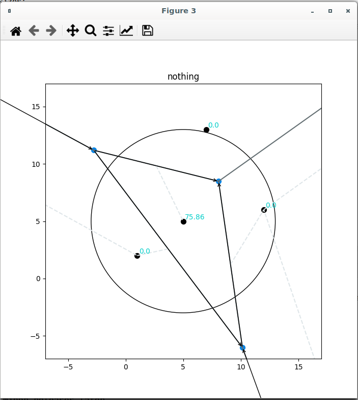Open Configure subplots dialog
This screenshot has height=400, width=358.
tap(108, 31)
